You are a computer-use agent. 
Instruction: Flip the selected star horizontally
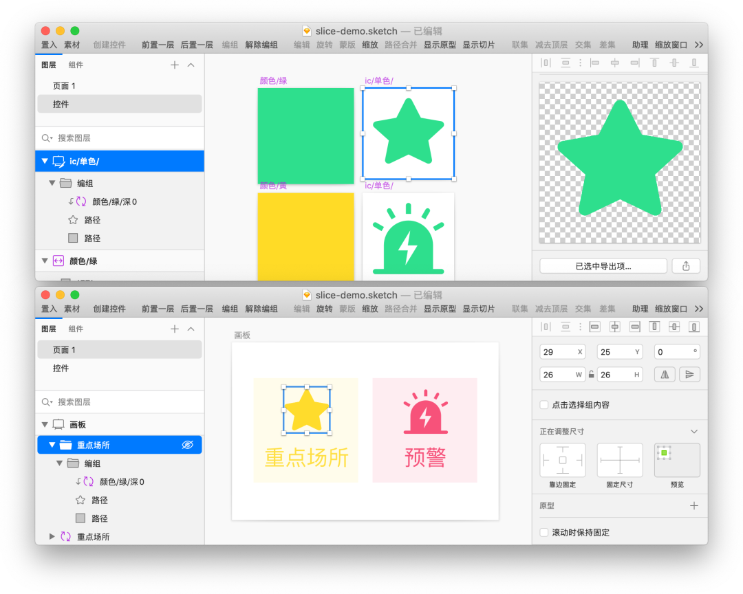665,374
